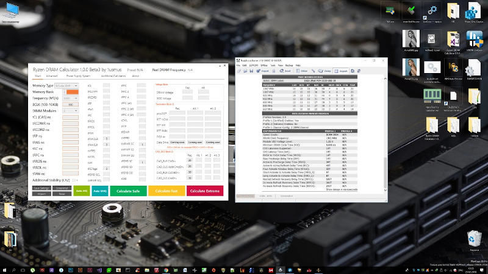
Task: Switch to the Power Supply System tab
Action: tap(78, 76)
